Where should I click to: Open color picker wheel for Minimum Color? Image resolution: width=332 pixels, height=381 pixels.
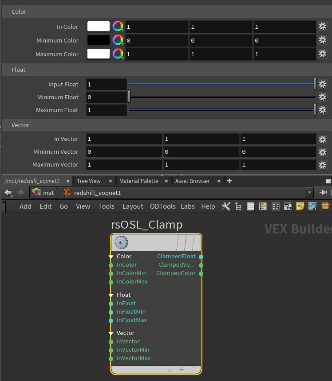click(x=118, y=40)
